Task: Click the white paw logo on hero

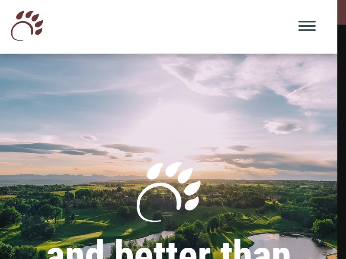Action: [x=169, y=192]
